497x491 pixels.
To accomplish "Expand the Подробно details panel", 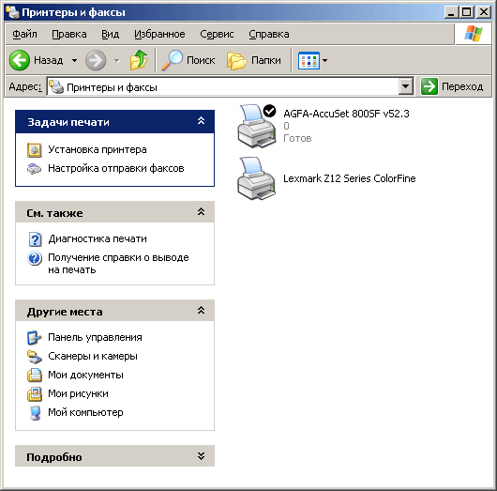I will [x=201, y=456].
